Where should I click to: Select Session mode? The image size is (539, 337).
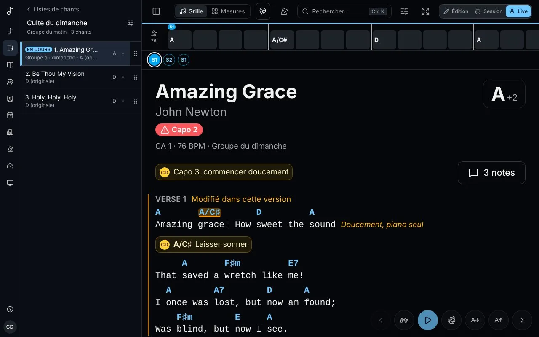coord(488,11)
